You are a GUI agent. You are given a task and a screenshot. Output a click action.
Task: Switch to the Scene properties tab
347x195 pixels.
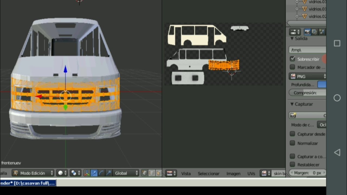322,32
